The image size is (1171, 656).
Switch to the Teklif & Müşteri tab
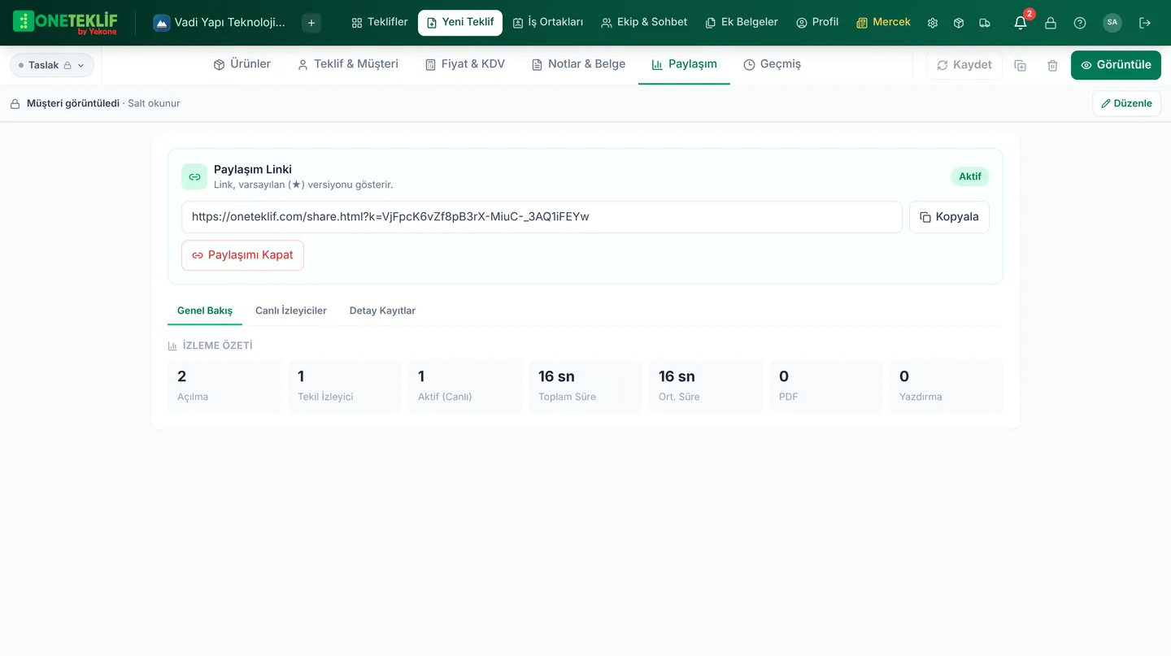[348, 64]
